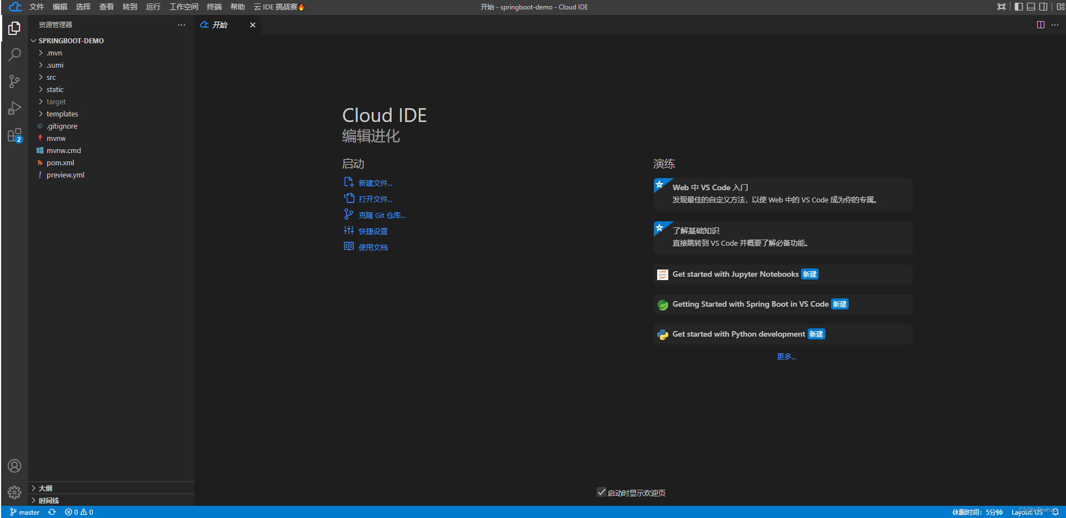Click Layout: US in status bar

tap(1027, 512)
